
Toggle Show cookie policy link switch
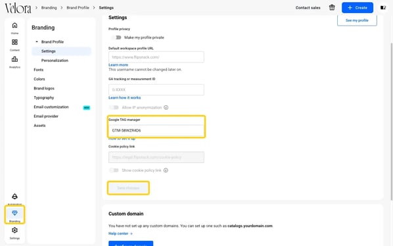114,170
